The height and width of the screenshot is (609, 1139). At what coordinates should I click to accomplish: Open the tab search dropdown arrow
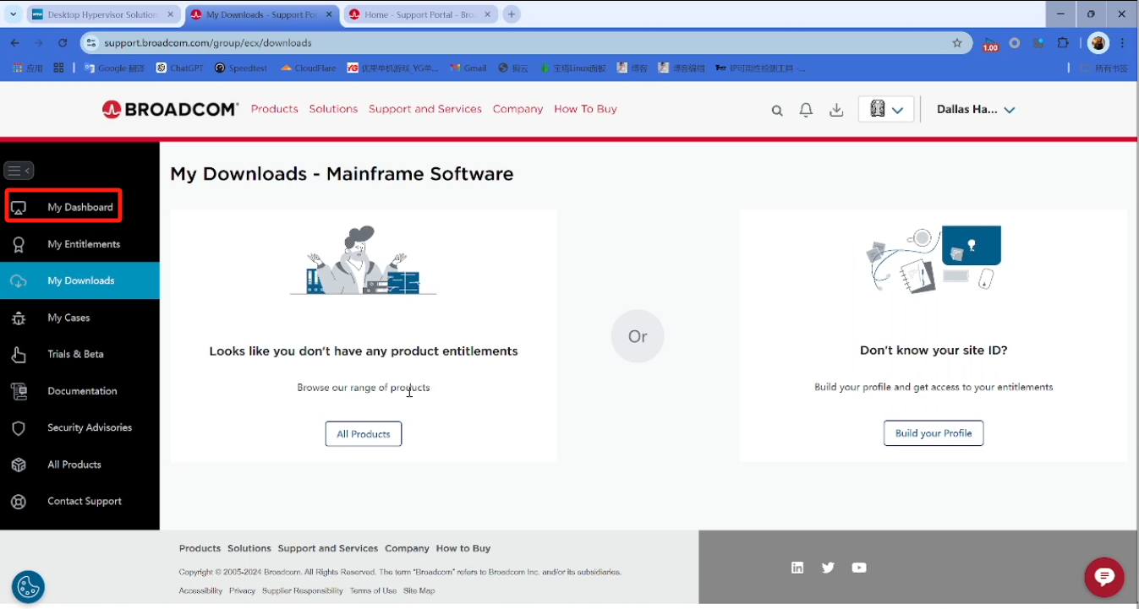click(x=13, y=14)
